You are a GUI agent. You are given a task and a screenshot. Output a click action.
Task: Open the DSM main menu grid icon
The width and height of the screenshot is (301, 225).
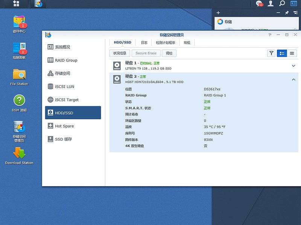click(x=16, y=3)
